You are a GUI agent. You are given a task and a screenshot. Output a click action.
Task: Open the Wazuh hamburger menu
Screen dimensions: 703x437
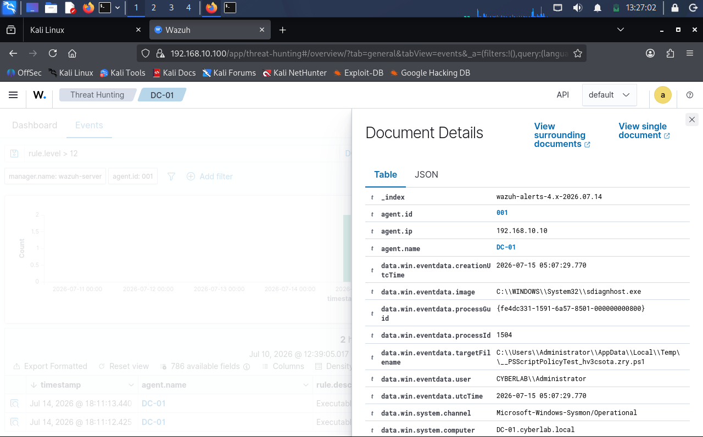click(13, 95)
